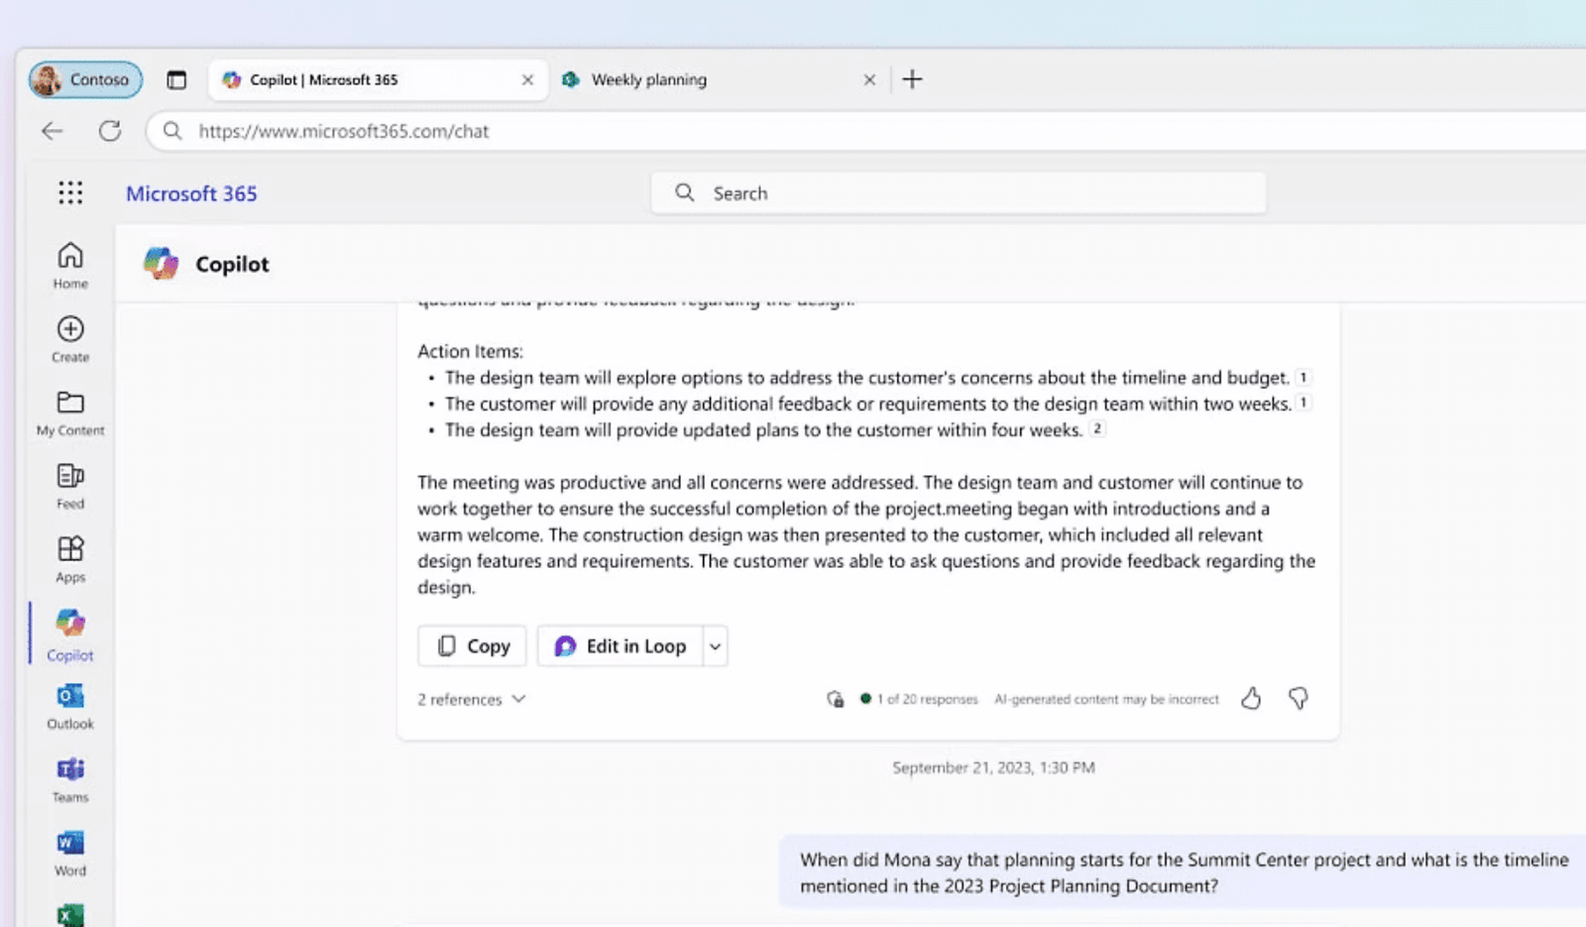Screen dimensions: 1586x927
Task: Open My Content folder in sidebar
Action: (x=70, y=412)
